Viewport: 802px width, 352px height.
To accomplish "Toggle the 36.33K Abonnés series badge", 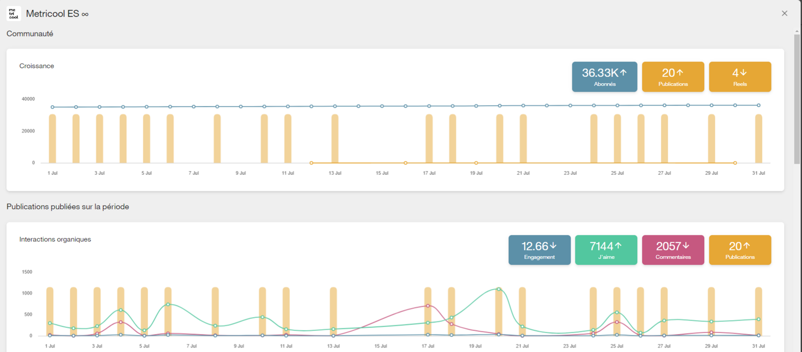I will coord(605,77).
